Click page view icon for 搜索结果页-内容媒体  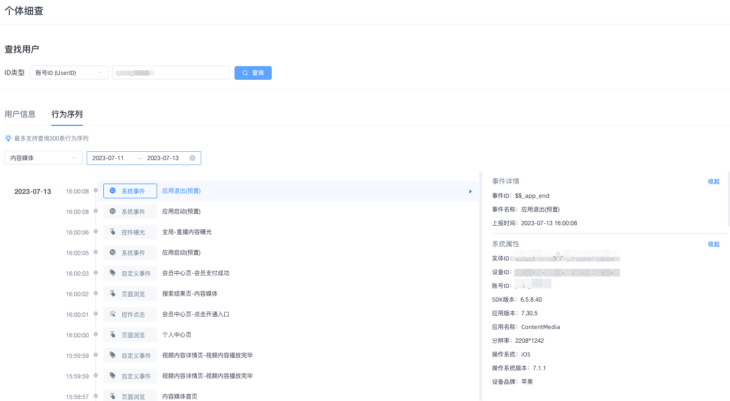click(113, 293)
